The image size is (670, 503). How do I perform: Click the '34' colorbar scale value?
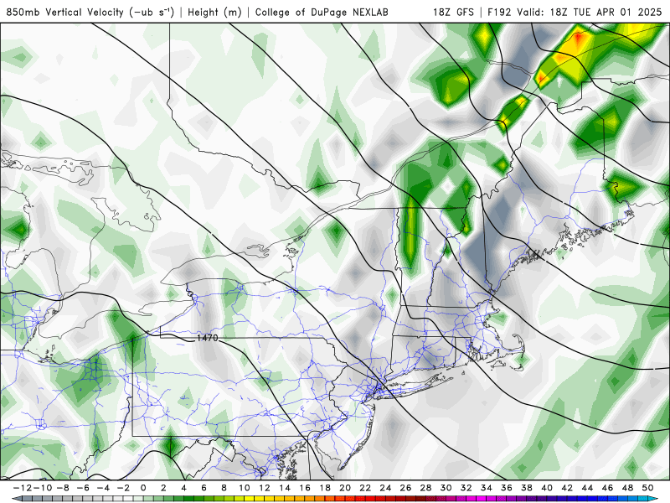click(x=487, y=488)
